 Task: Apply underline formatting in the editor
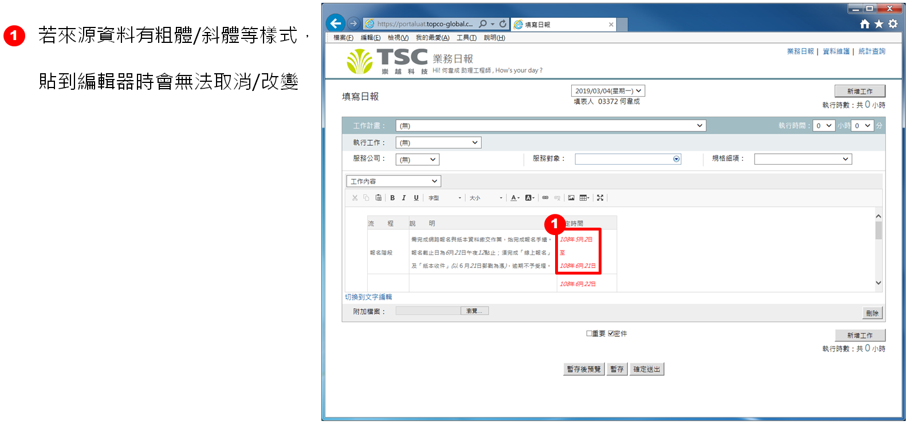pos(416,198)
